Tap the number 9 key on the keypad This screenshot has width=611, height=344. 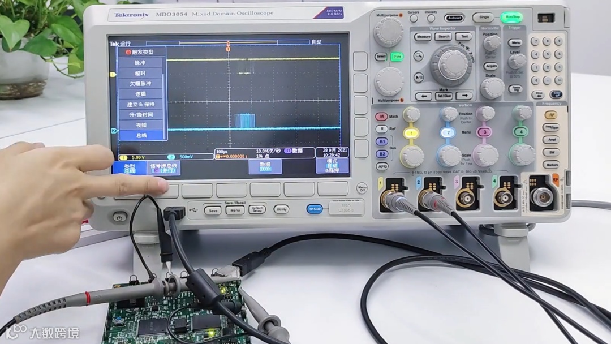tap(558, 41)
